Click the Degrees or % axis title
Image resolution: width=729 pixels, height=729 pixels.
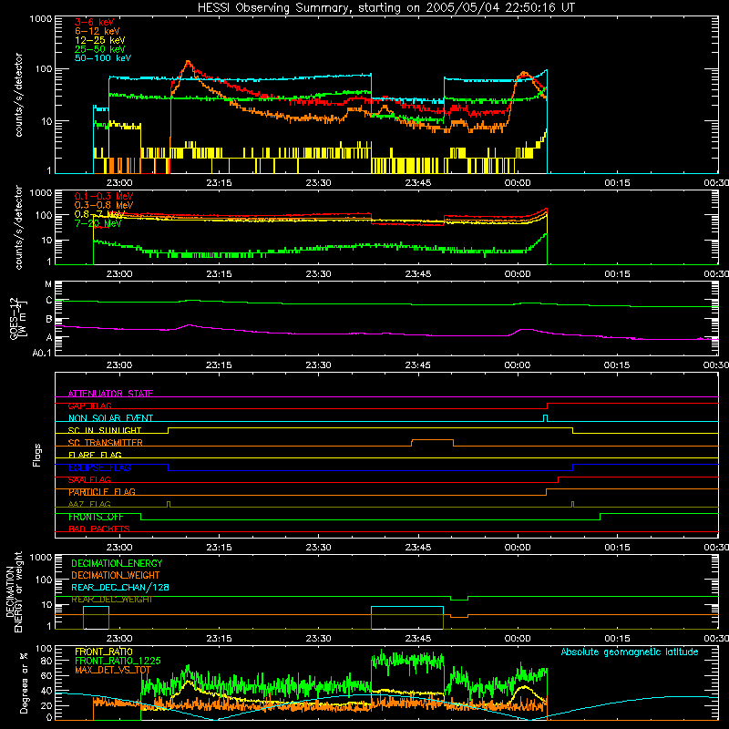[24, 683]
